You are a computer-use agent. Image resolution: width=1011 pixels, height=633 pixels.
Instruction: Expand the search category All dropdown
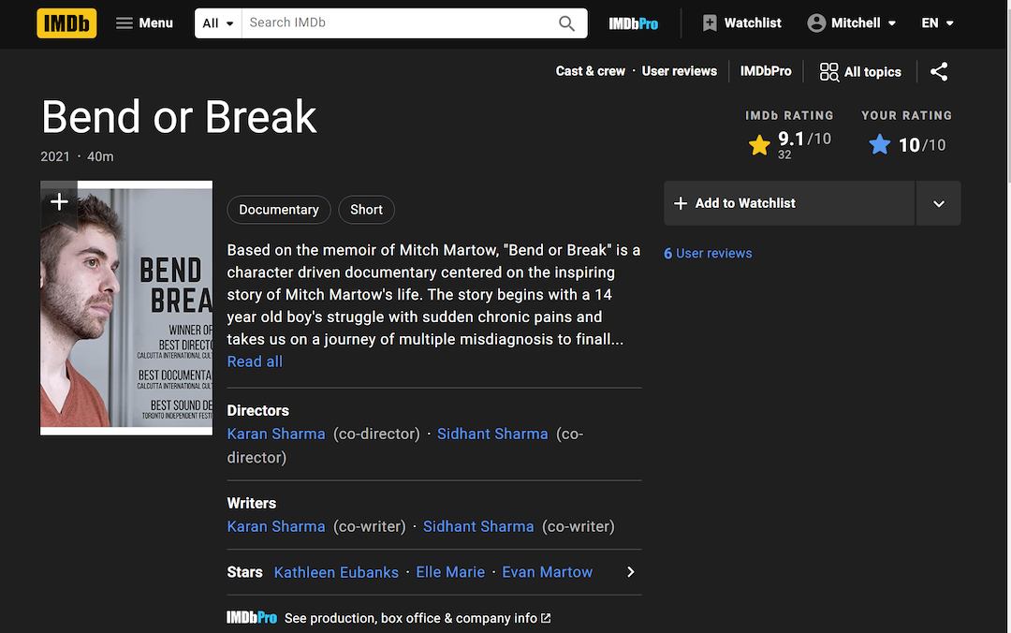(218, 23)
